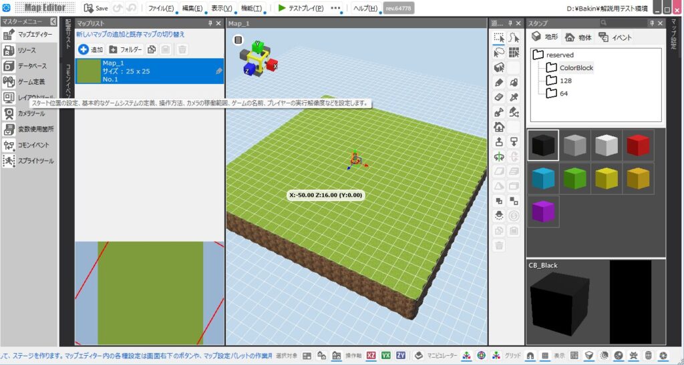Select the pencil draw tool
This screenshot has width=684, height=365.
(x=498, y=82)
